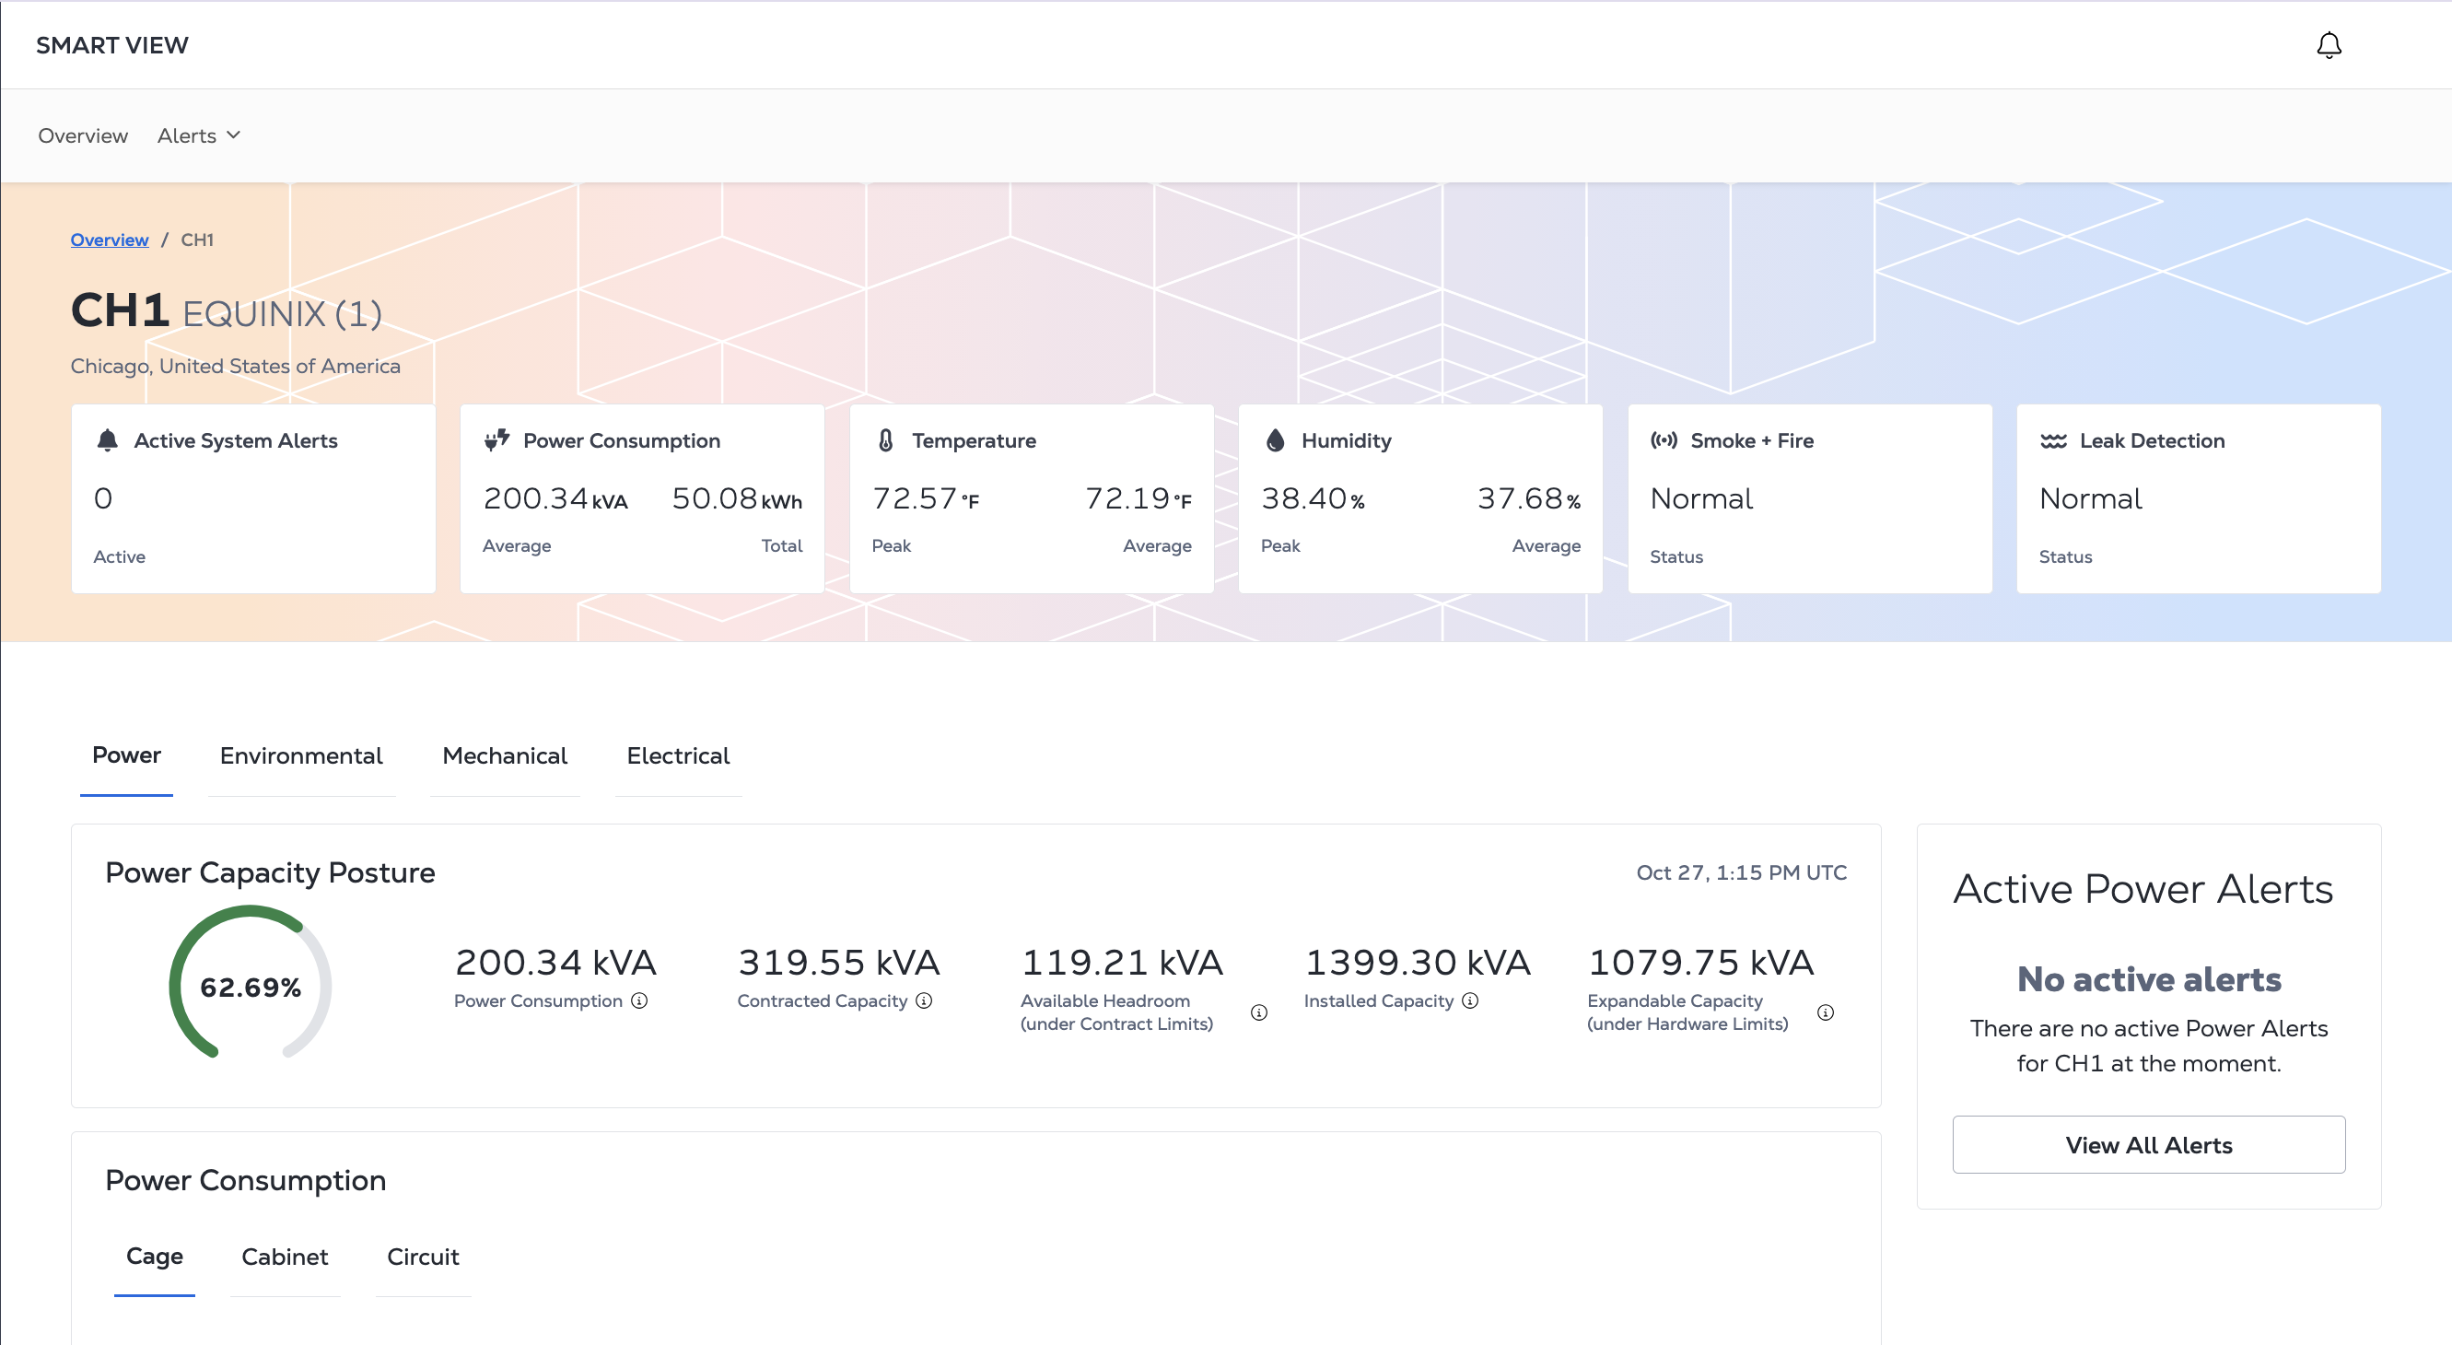The width and height of the screenshot is (2452, 1345).
Task: Select the Cabinet tab
Action: coord(285,1257)
